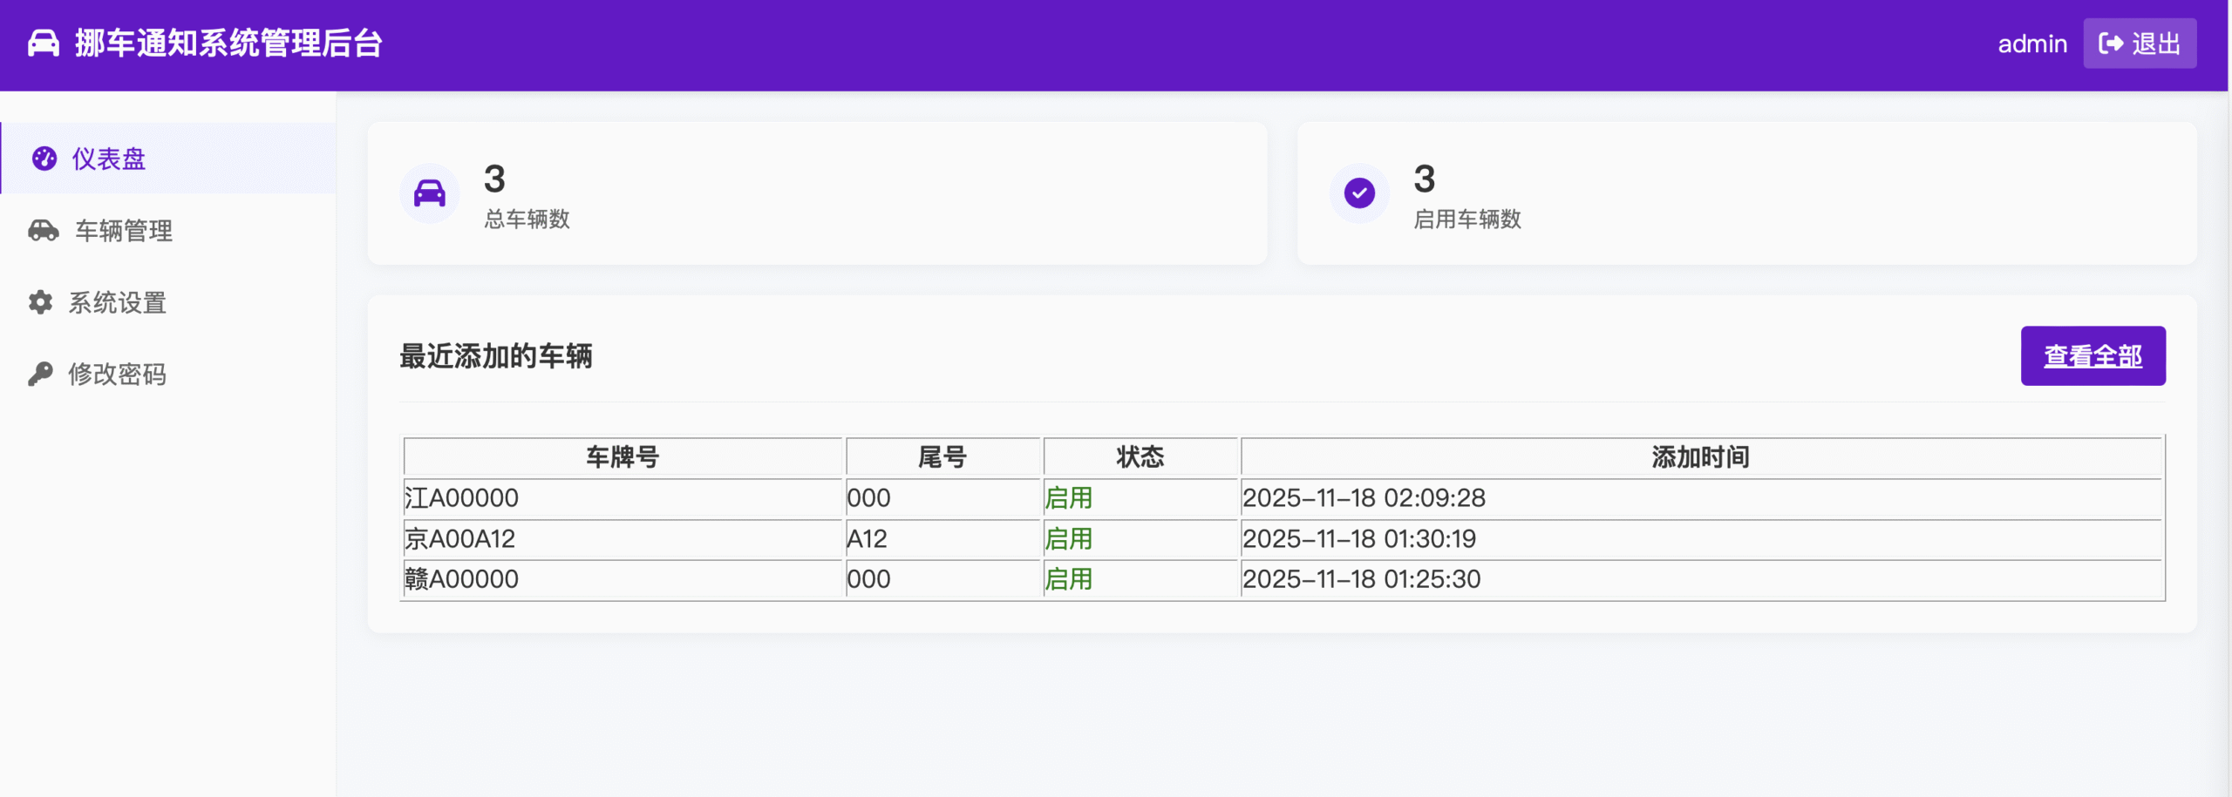Toggle the 启用 status for 京A00A12
Image resolution: width=2232 pixels, height=797 pixels.
[x=1070, y=538]
